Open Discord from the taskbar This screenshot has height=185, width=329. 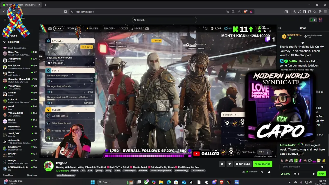pyautogui.click(x=214, y=182)
